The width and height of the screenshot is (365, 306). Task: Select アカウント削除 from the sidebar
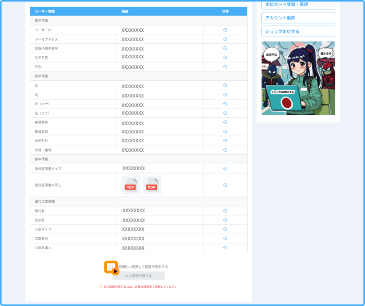(x=298, y=18)
